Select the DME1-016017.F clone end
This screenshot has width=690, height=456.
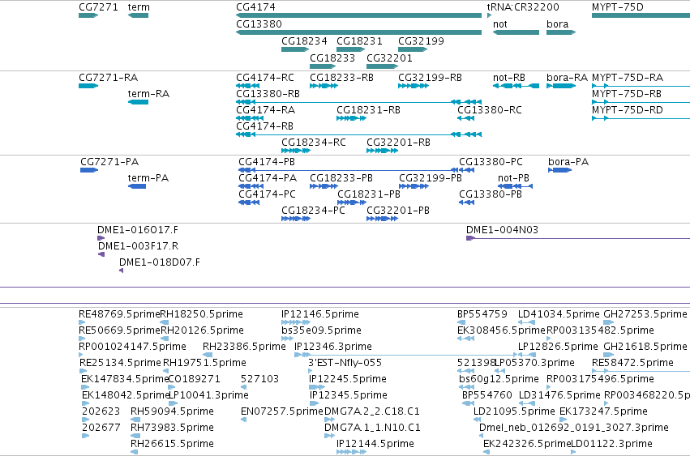click(x=101, y=238)
